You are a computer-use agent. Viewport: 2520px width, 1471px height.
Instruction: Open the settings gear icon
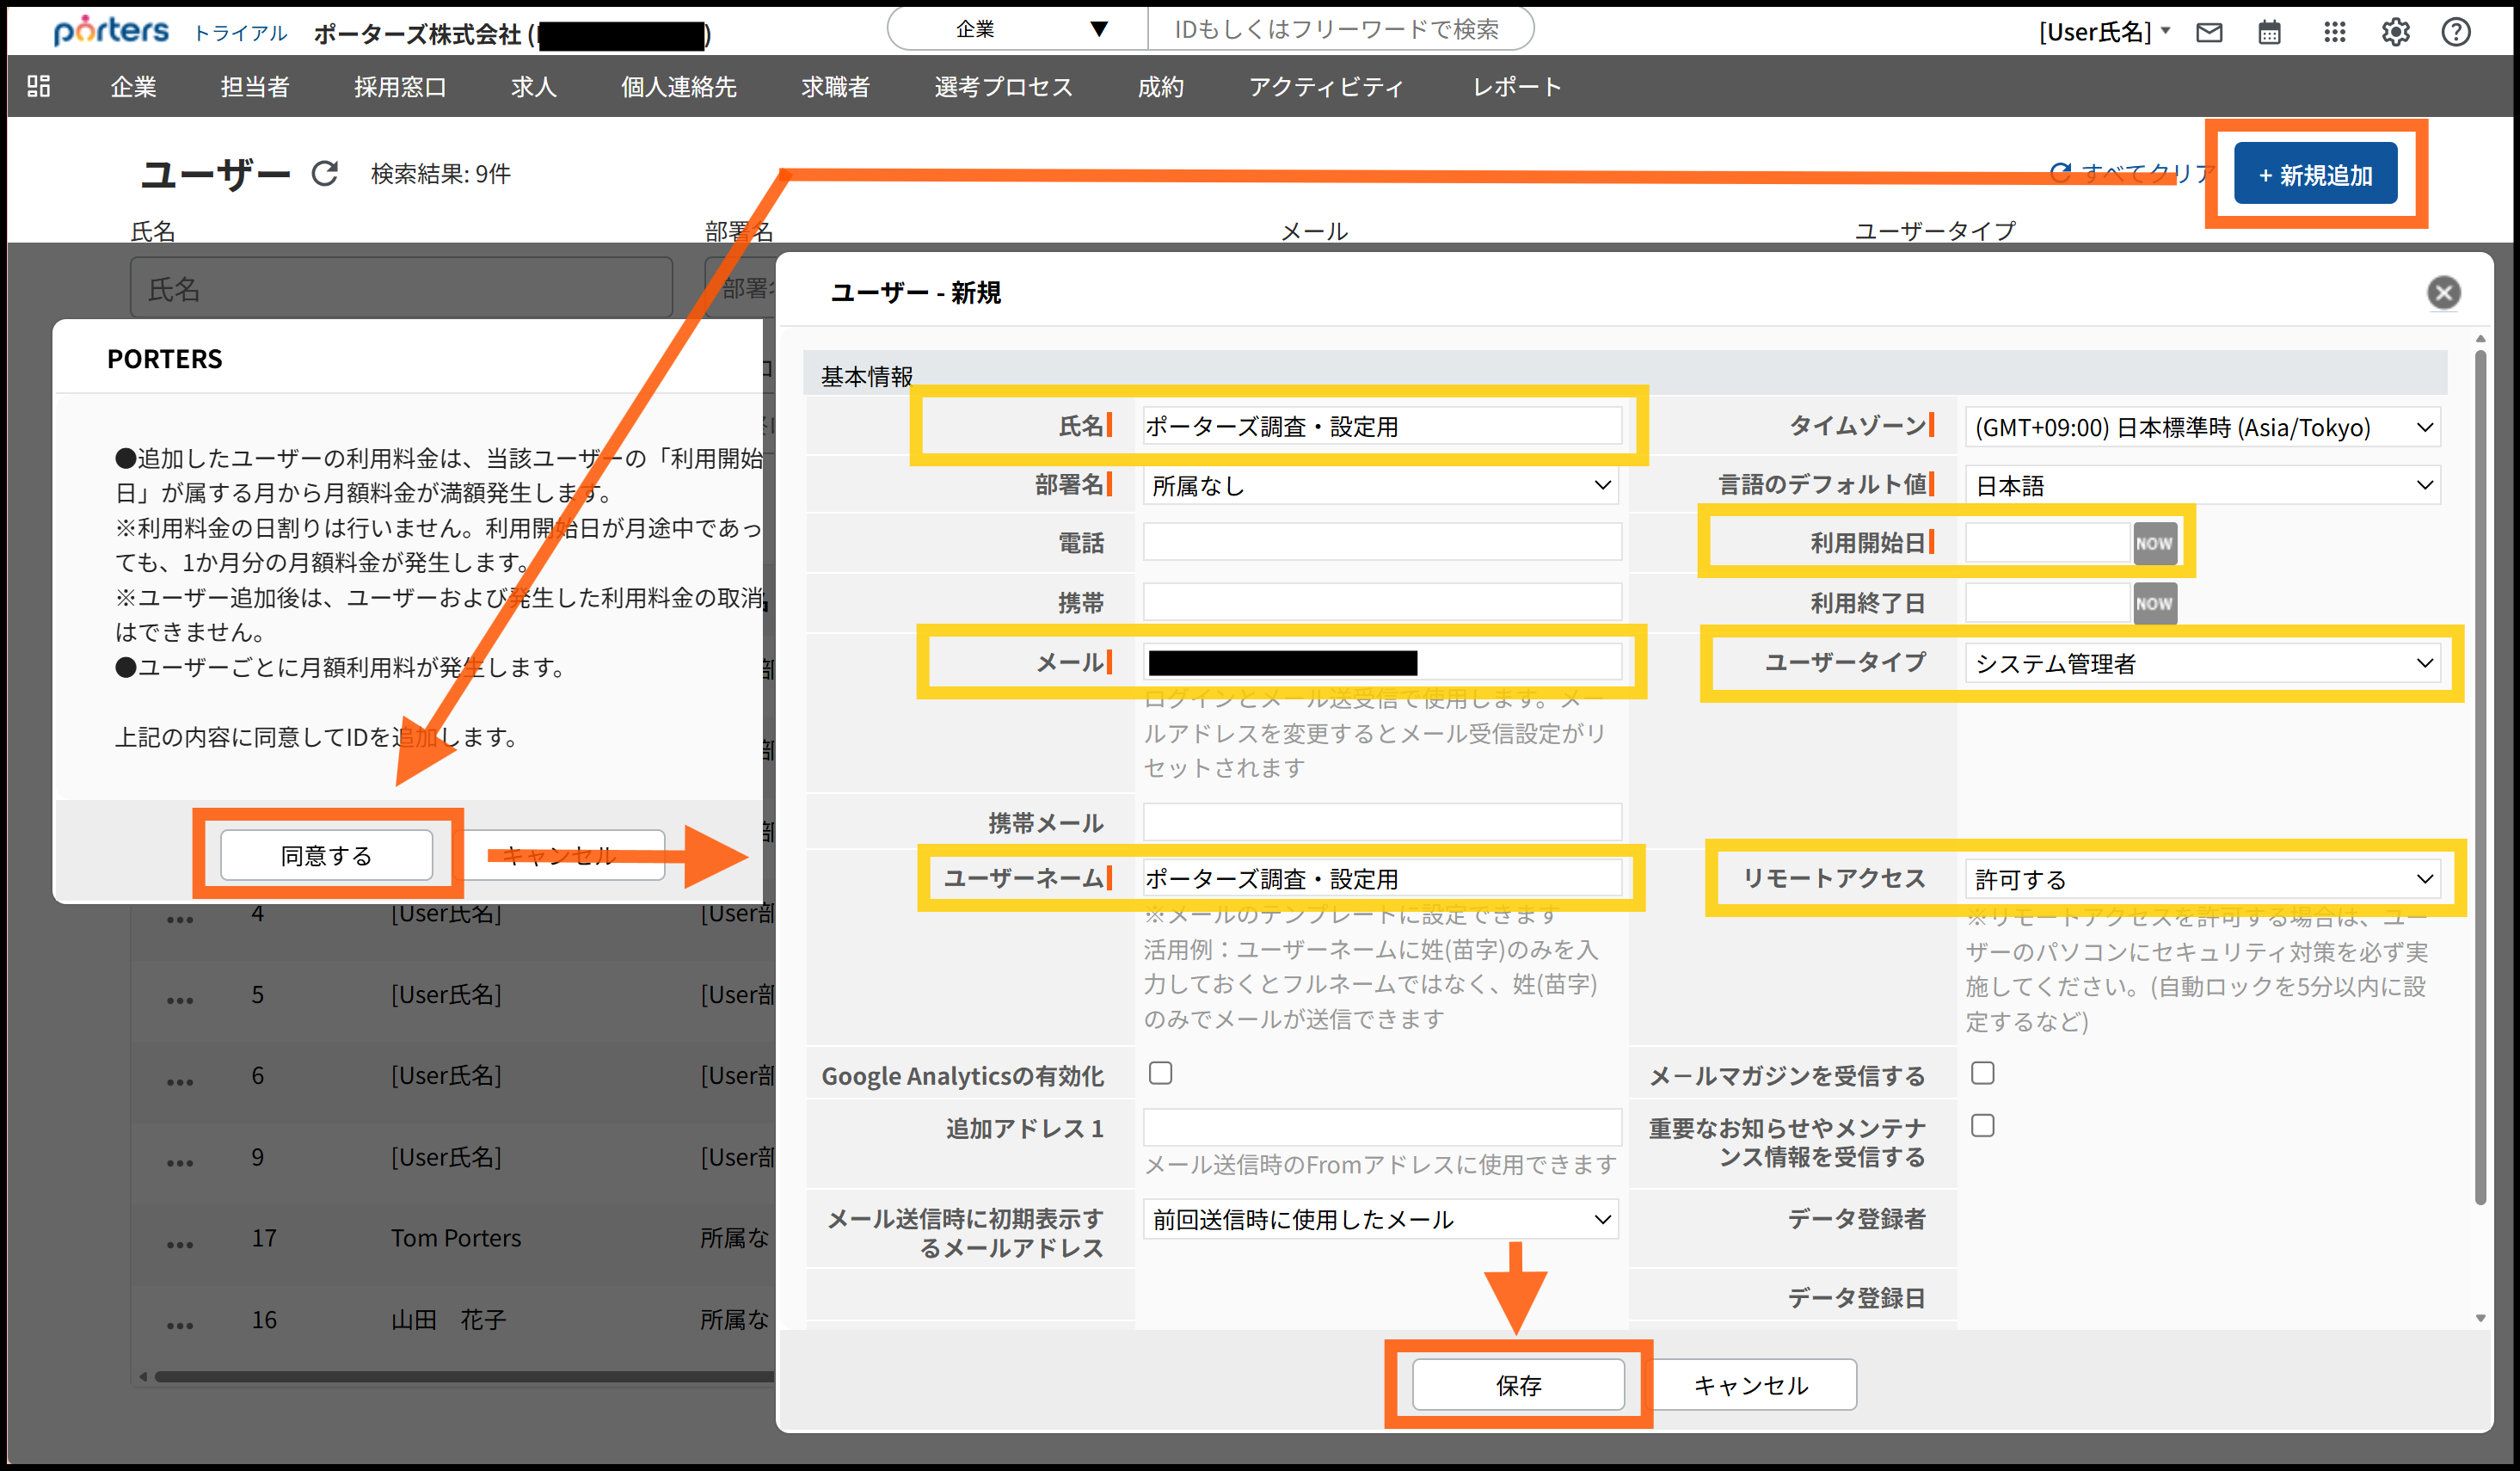click(x=2395, y=33)
